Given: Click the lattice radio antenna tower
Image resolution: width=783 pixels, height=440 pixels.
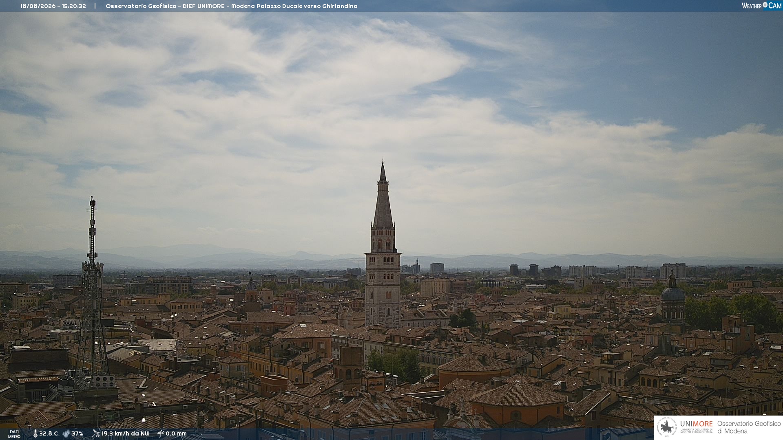Looking at the screenshot, I should click(93, 293).
